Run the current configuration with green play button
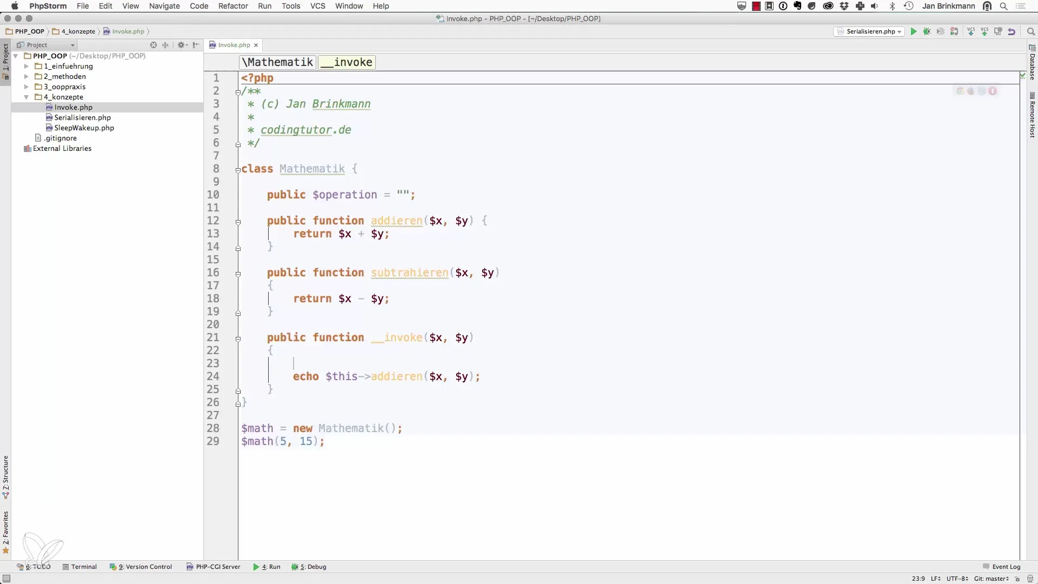Image resolution: width=1038 pixels, height=584 pixels. point(914,31)
